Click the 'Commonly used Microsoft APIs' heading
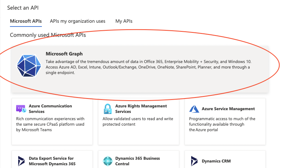290x168 pixels. [x=48, y=35]
